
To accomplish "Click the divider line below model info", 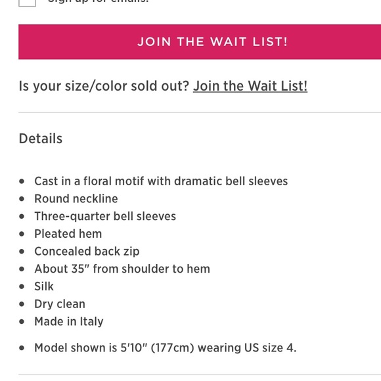I will pyautogui.click(x=200, y=374).
